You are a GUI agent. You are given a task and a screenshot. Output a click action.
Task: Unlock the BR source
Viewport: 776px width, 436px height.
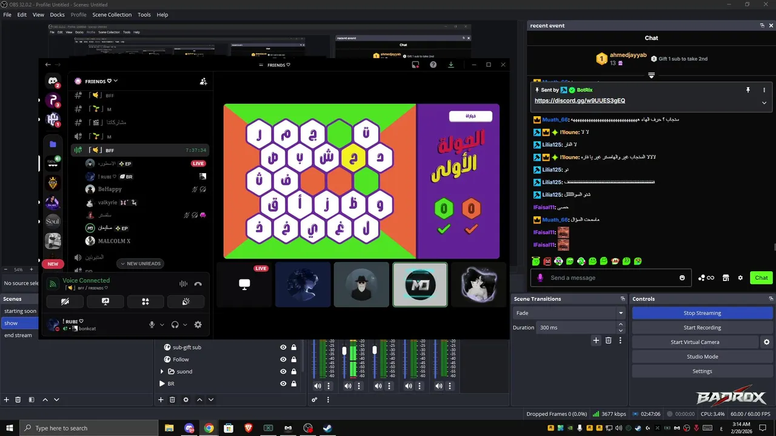click(x=294, y=384)
